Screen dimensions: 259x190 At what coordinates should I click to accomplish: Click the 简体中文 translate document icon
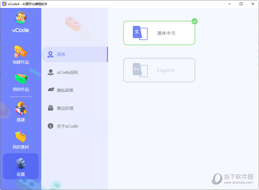pos(140,33)
